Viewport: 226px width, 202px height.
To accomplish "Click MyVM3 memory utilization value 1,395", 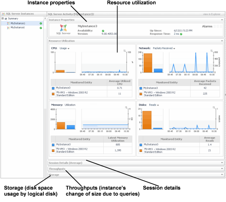I will (x=118, y=151).
